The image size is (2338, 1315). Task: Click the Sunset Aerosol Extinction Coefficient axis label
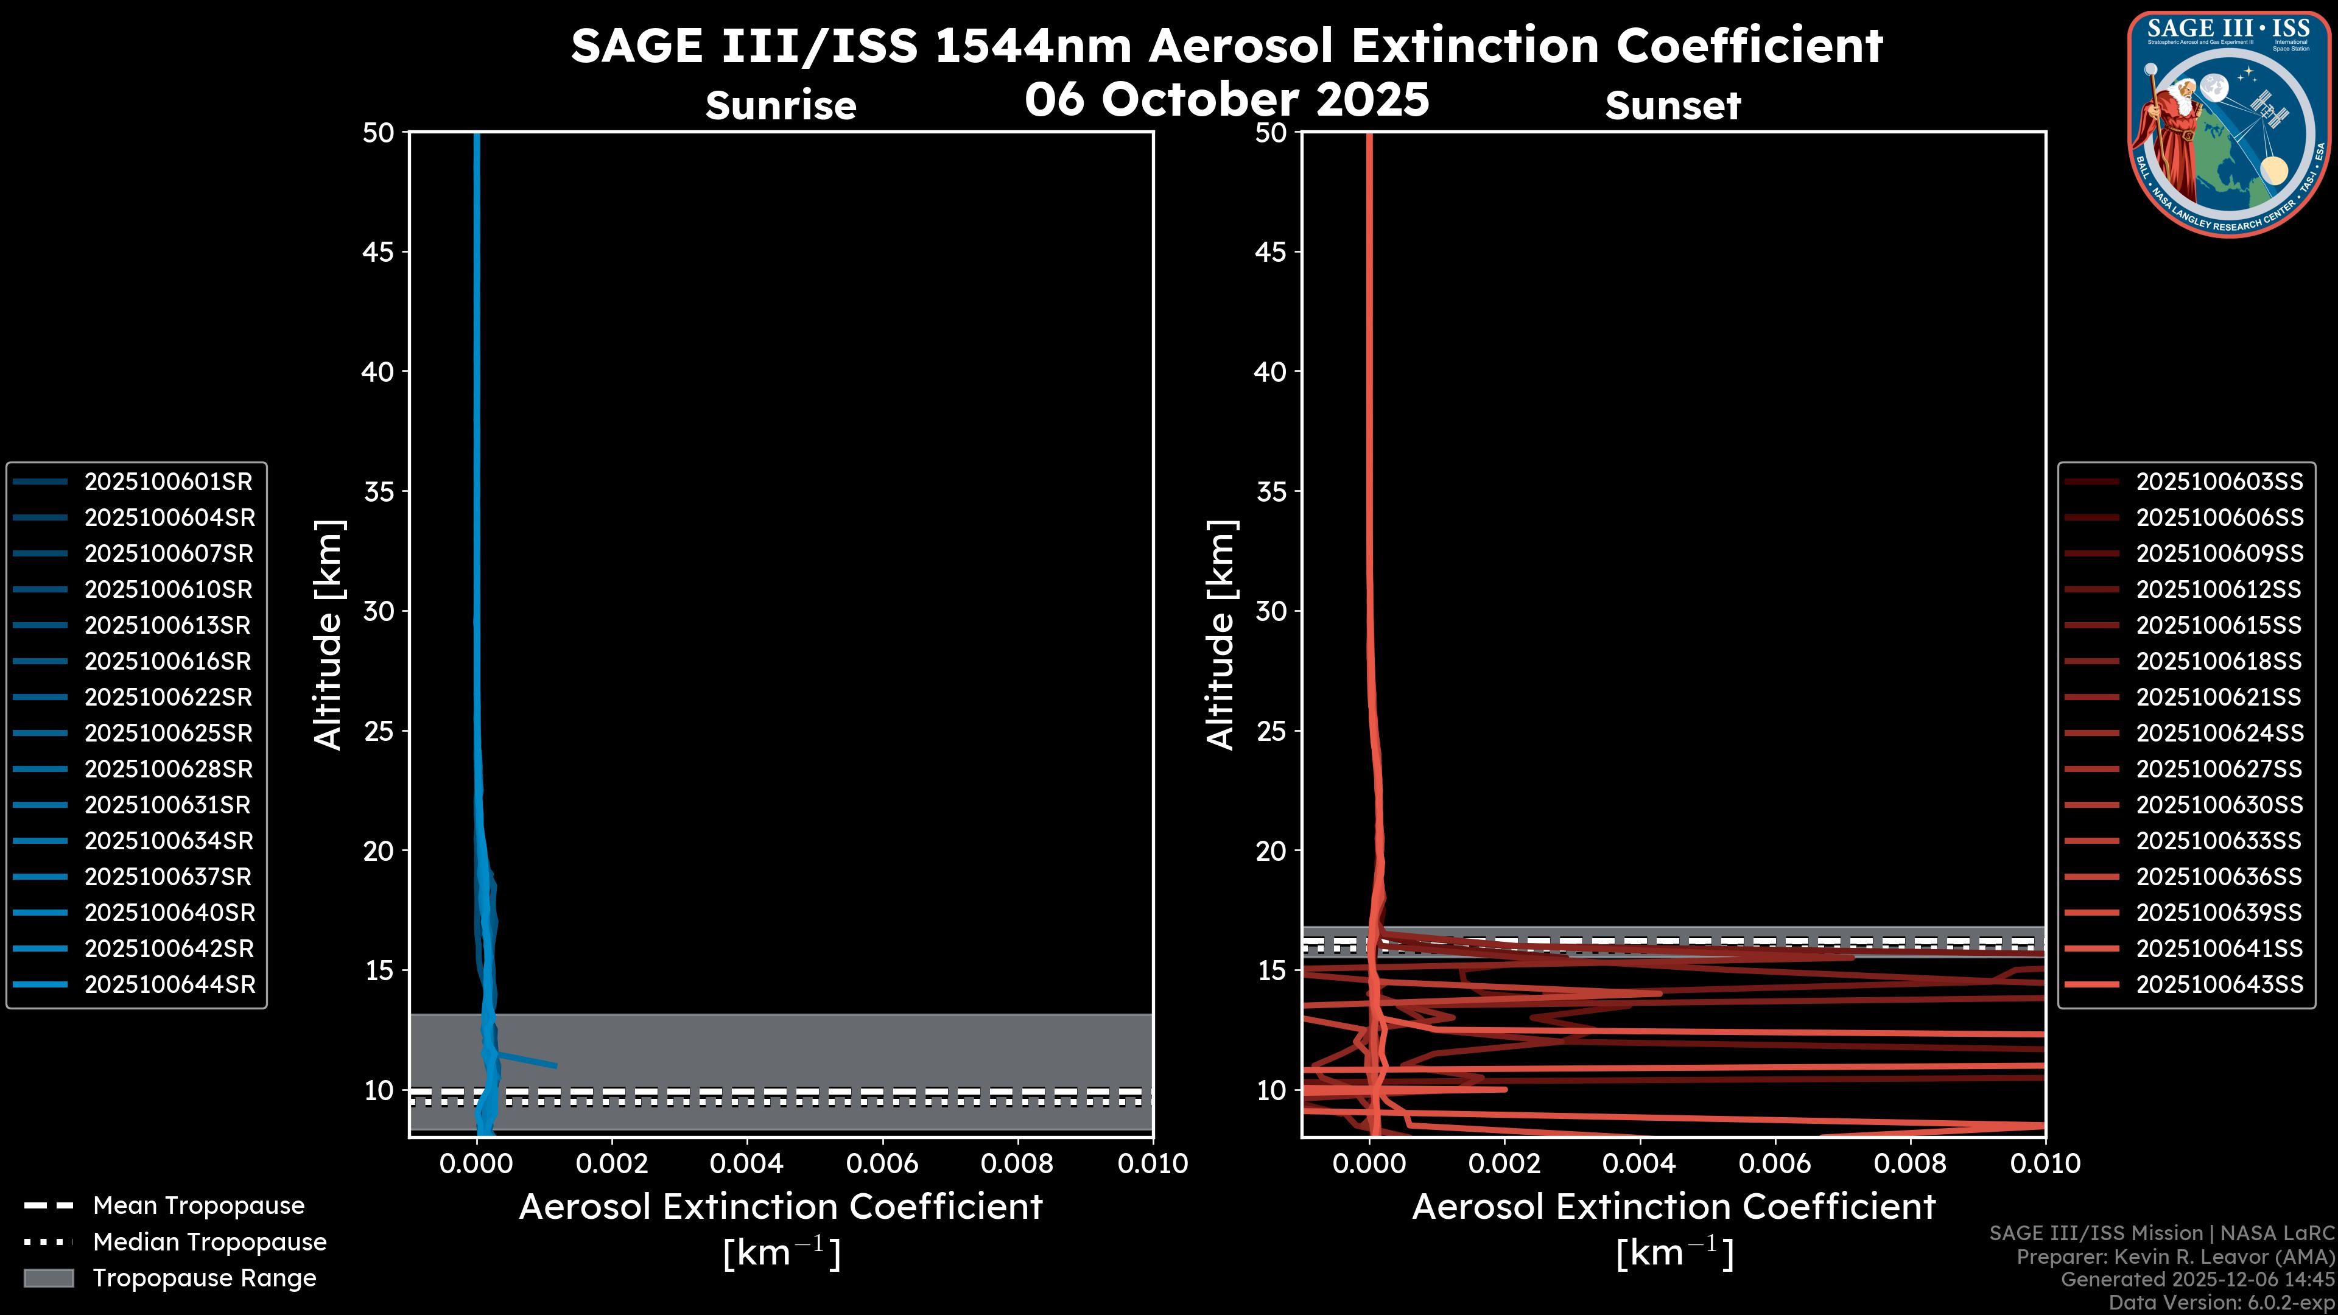(1674, 1208)
